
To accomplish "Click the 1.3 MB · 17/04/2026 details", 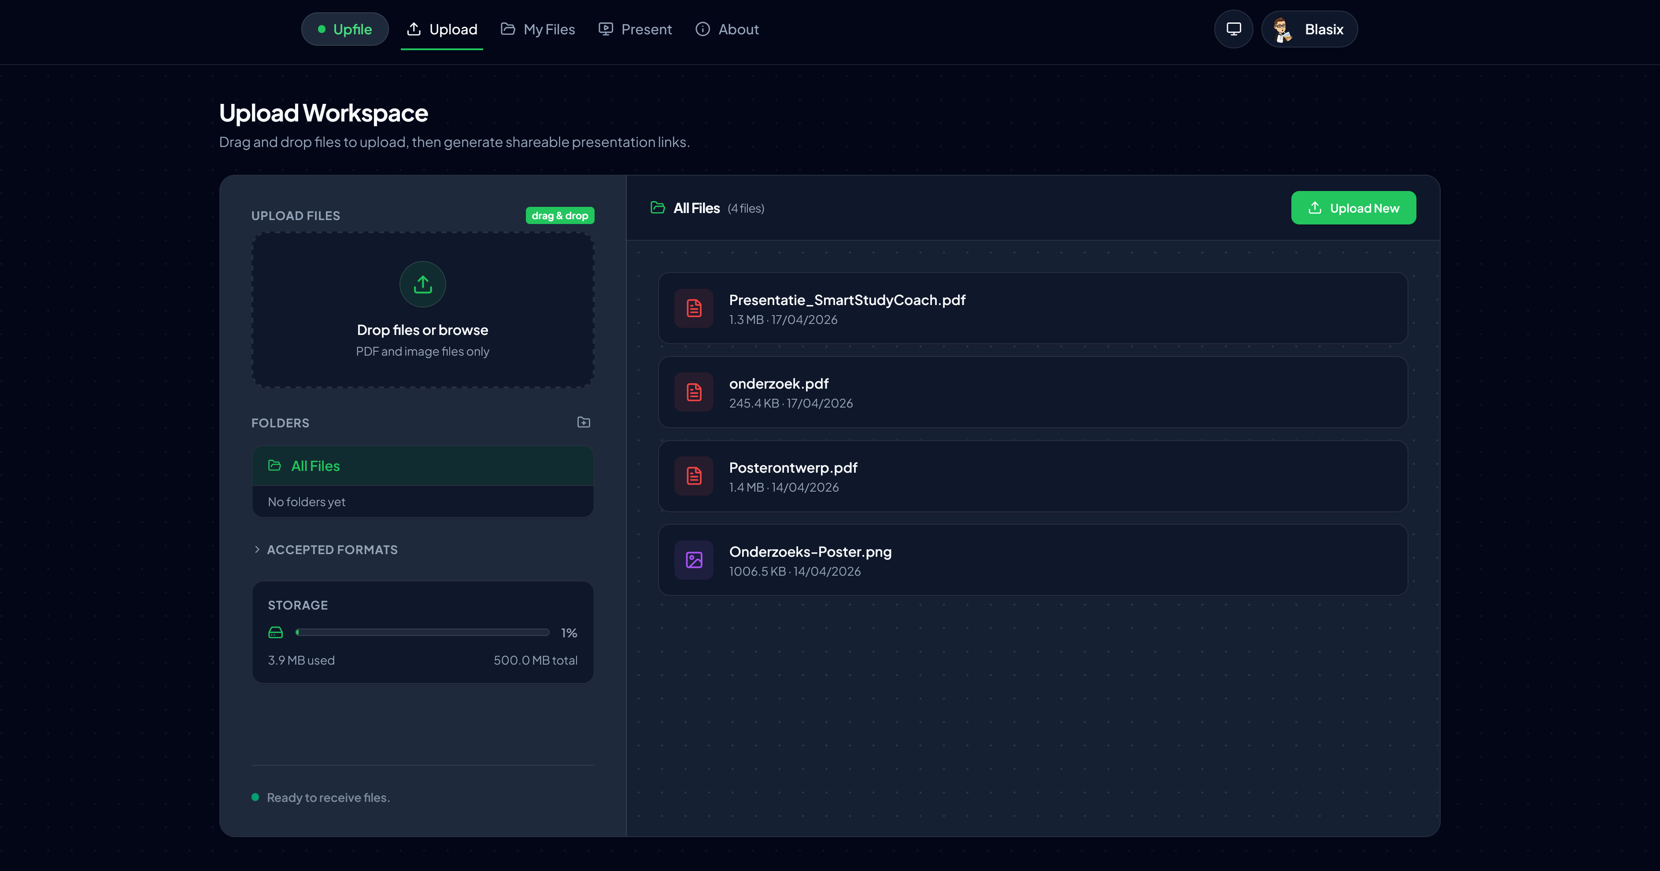I will (x=783, y=319).
